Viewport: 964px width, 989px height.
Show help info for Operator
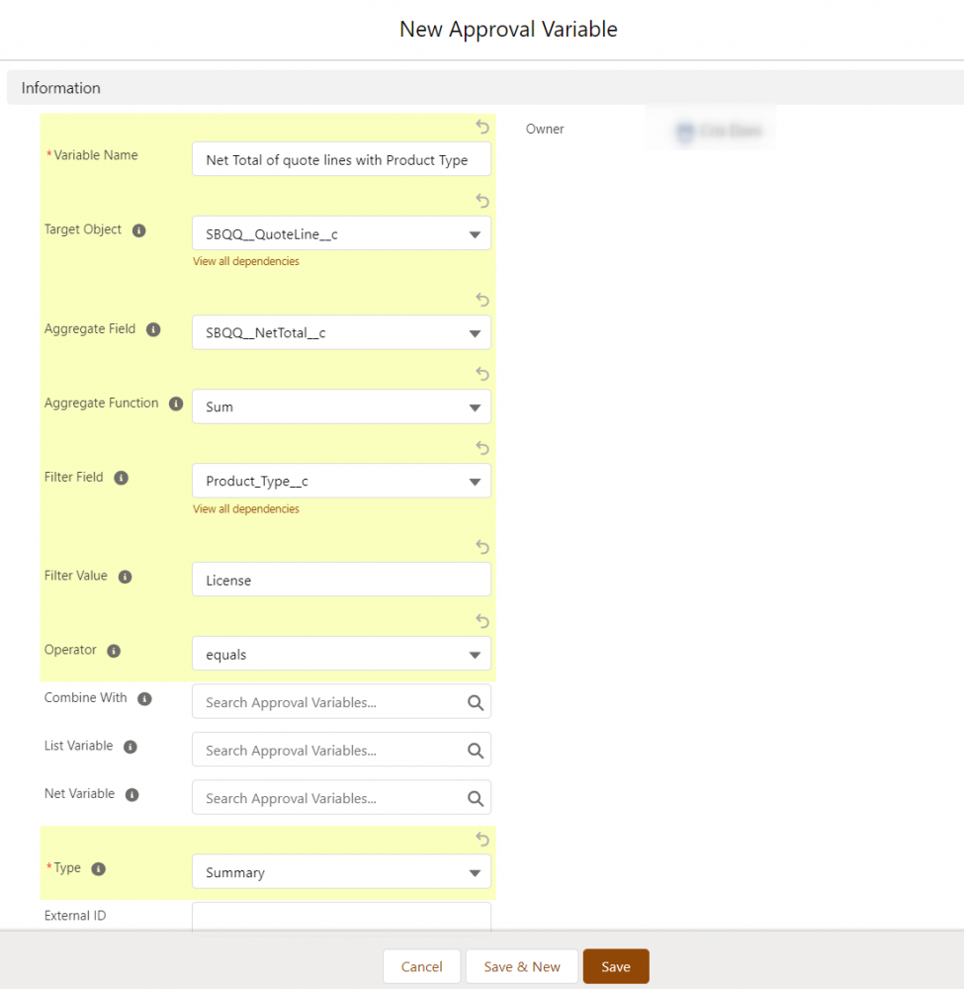(114, 651)
